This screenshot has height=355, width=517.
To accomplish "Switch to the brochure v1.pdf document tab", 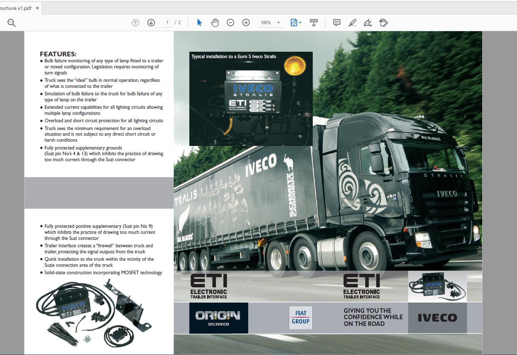I will pyautogui.click(x=17, y=8).
